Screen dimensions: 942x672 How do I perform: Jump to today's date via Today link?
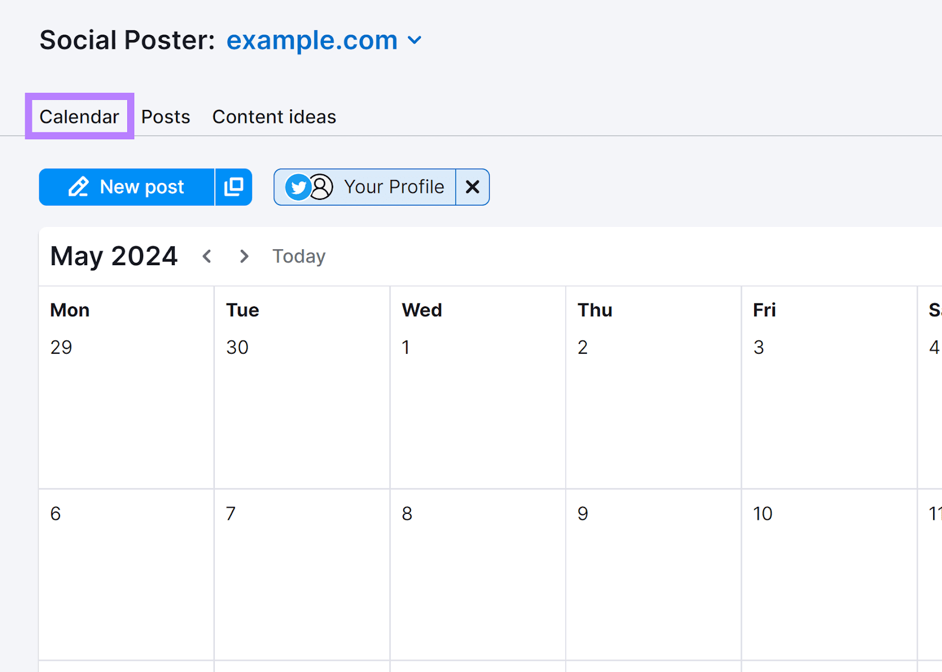click(298, 256)
